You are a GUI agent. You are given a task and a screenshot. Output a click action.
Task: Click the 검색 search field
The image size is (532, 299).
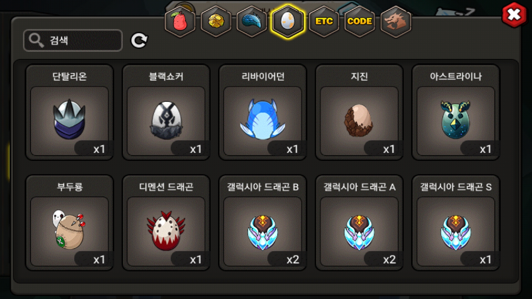click(73, 40)
